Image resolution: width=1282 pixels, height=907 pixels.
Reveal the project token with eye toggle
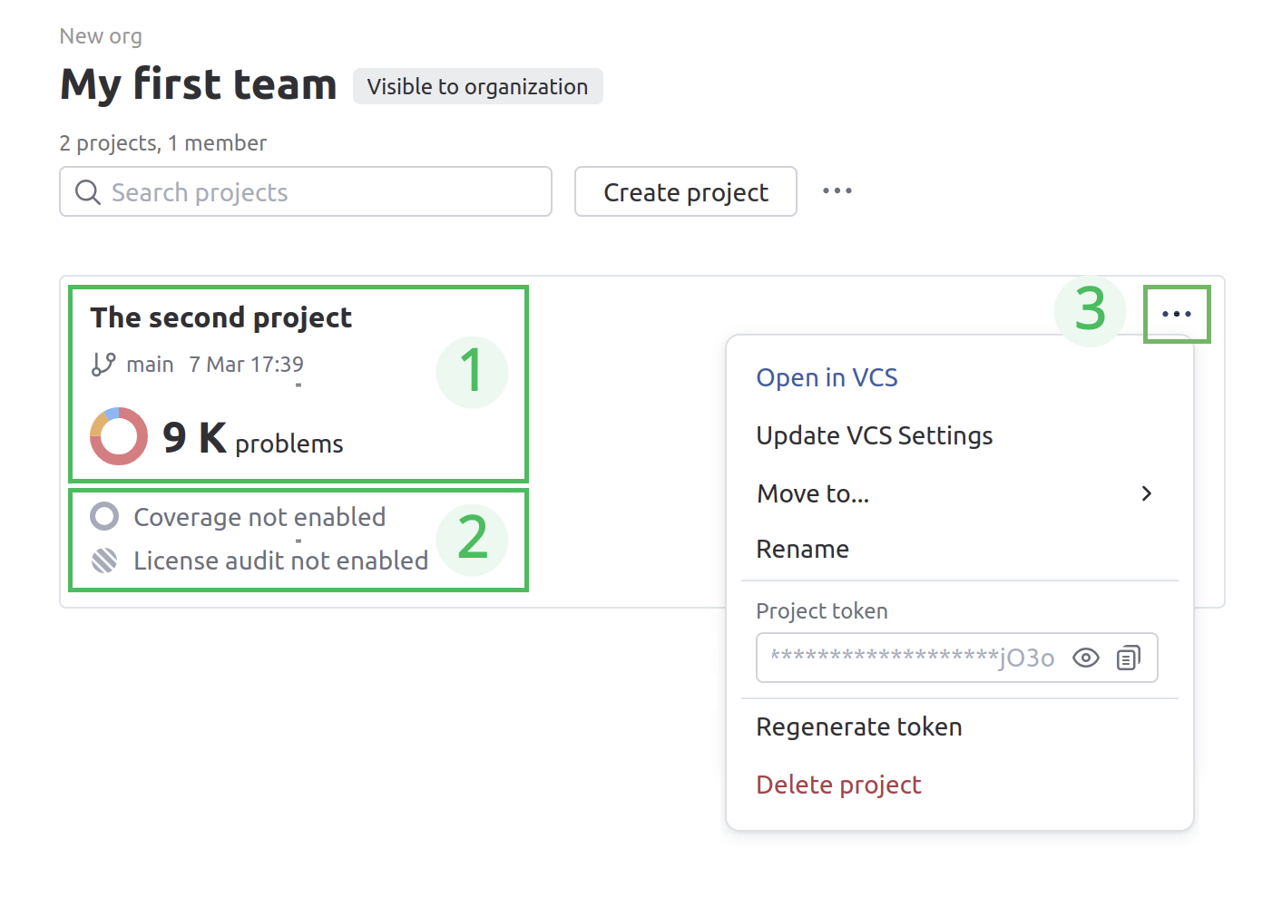1085,658
